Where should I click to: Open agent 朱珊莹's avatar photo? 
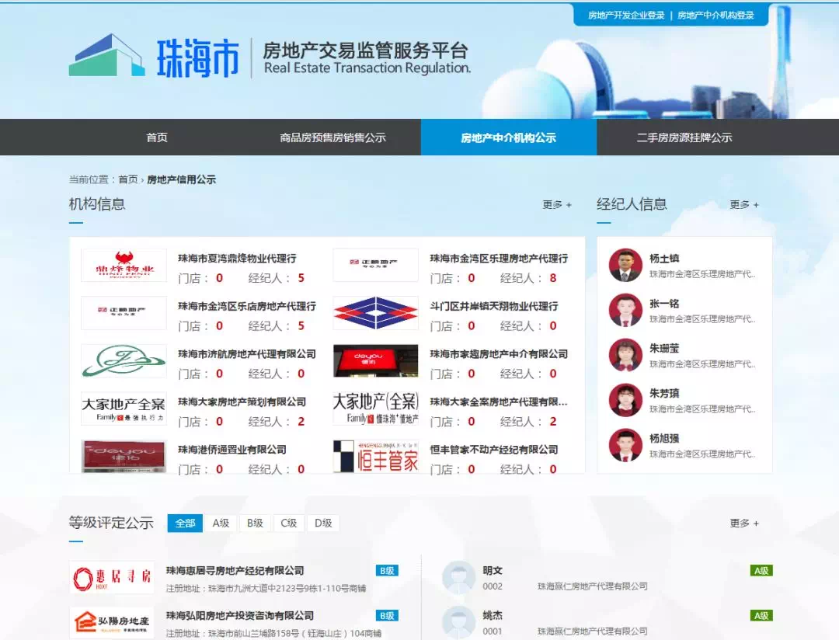pyautogui.click(x=625, y=355)
